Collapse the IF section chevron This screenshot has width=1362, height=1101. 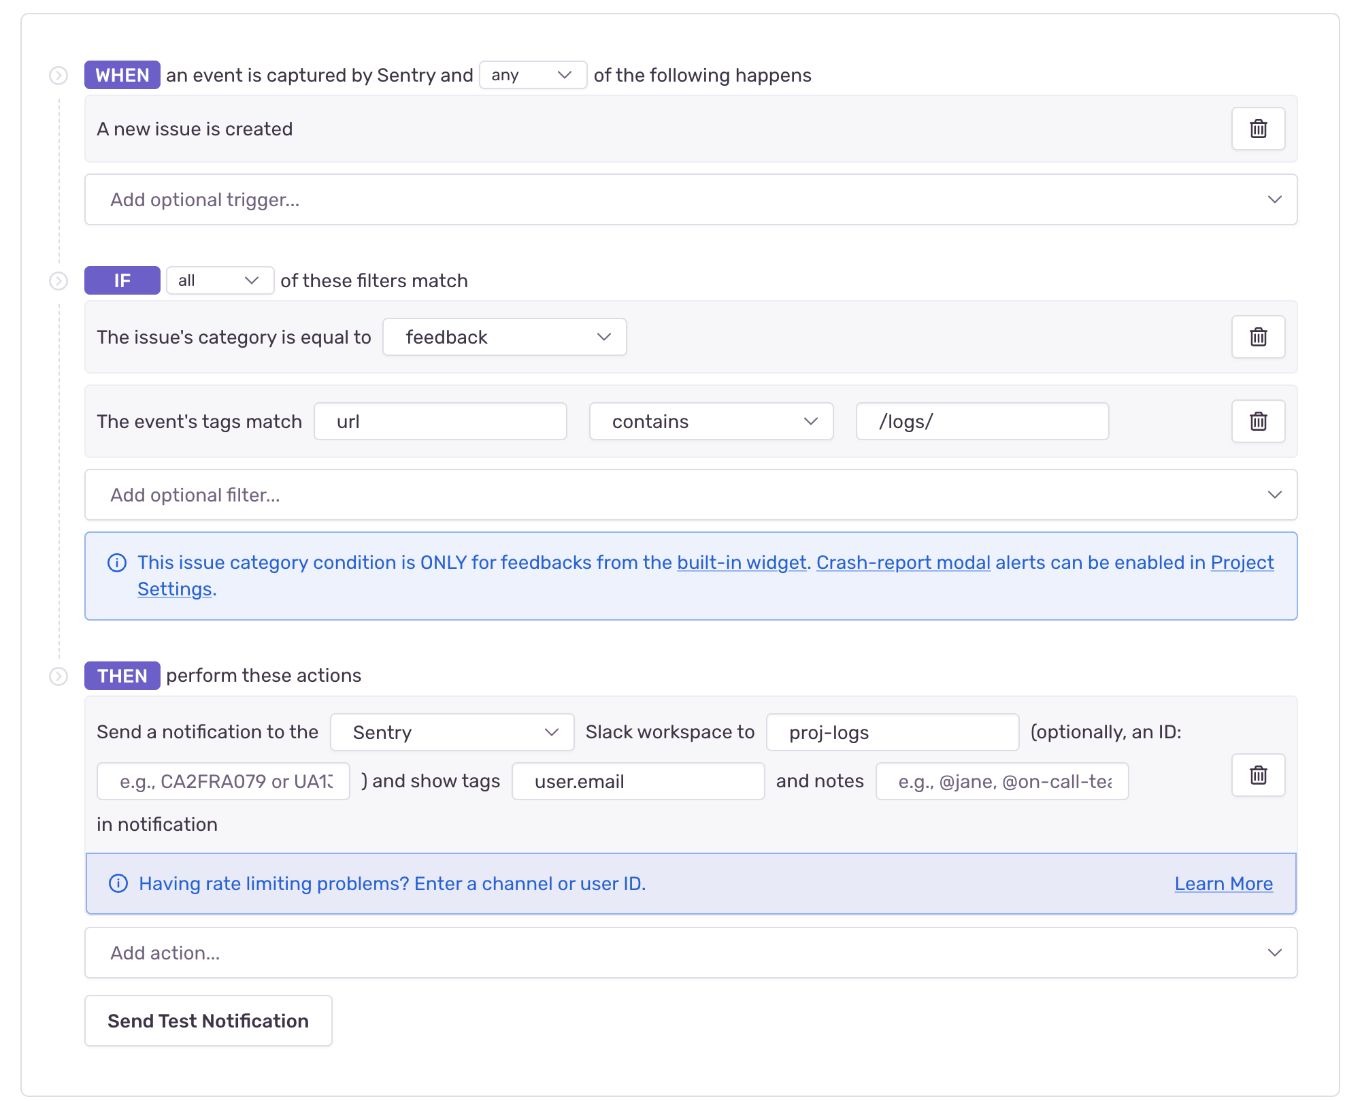point(59,280)
